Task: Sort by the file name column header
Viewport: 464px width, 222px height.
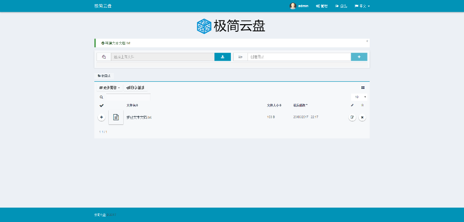Action: pyautogui.click(x=132, y=105)
